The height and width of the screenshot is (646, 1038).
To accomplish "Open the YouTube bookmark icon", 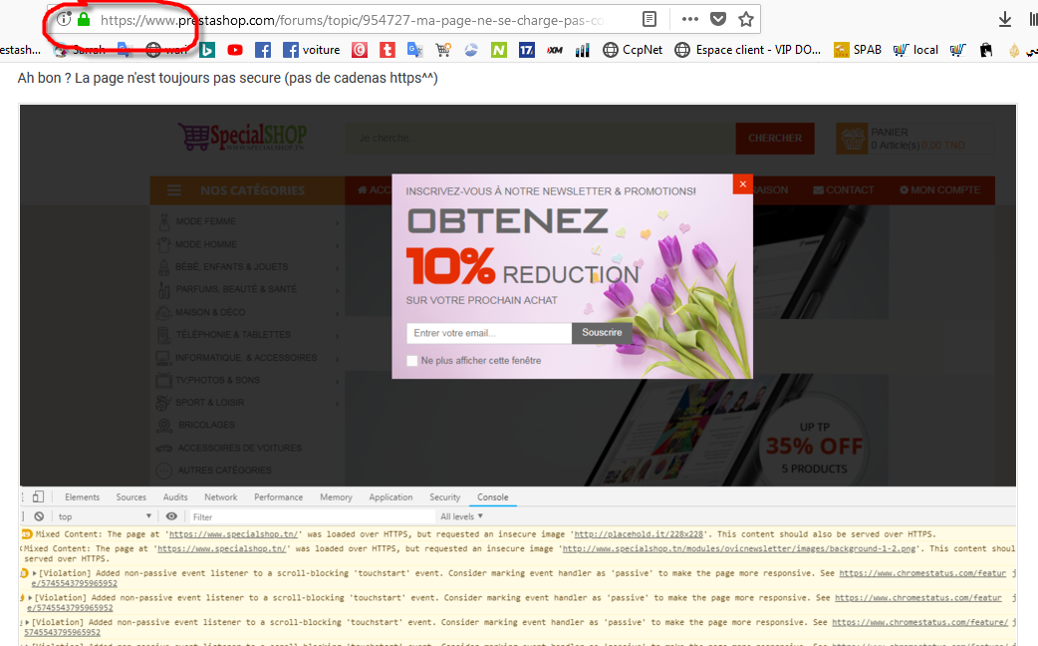I will (x=235, y=50).
